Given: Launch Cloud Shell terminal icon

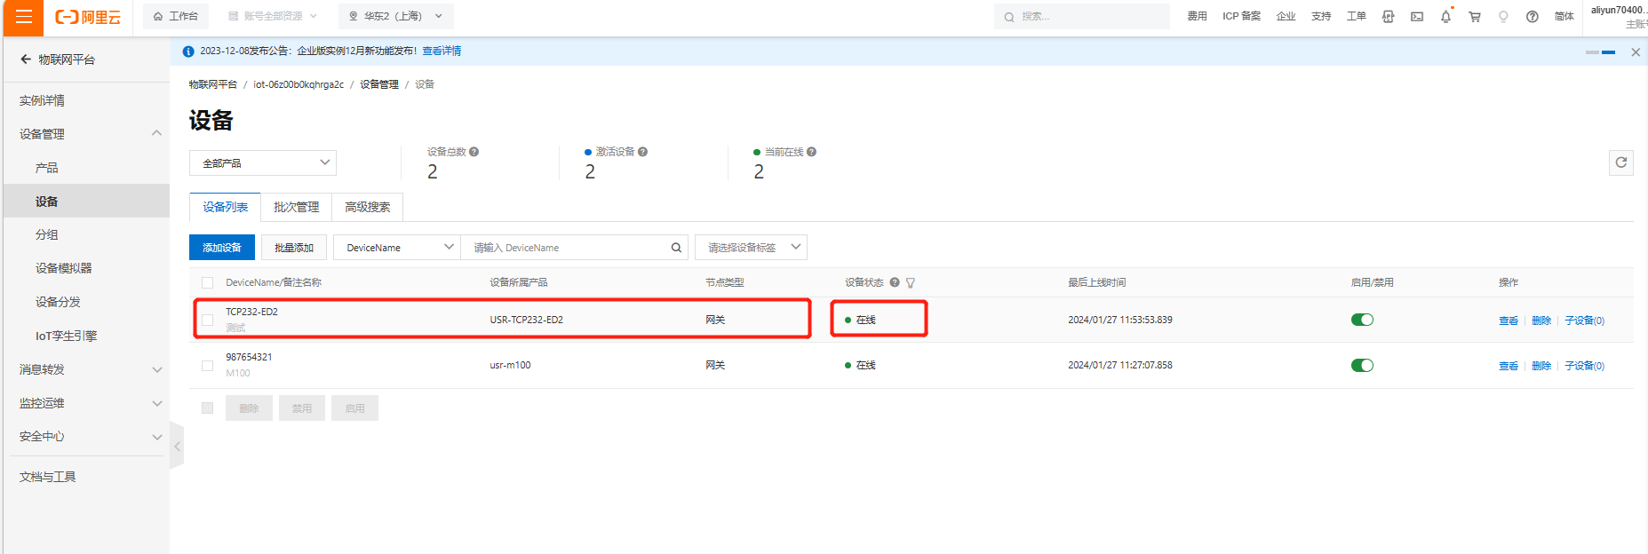Looking at the screenshot, I should 1417,17.
